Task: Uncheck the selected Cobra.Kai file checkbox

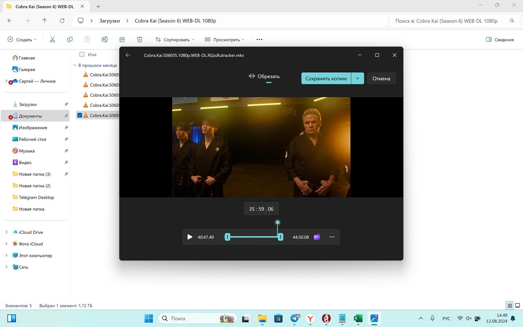Action: point(80,115)
